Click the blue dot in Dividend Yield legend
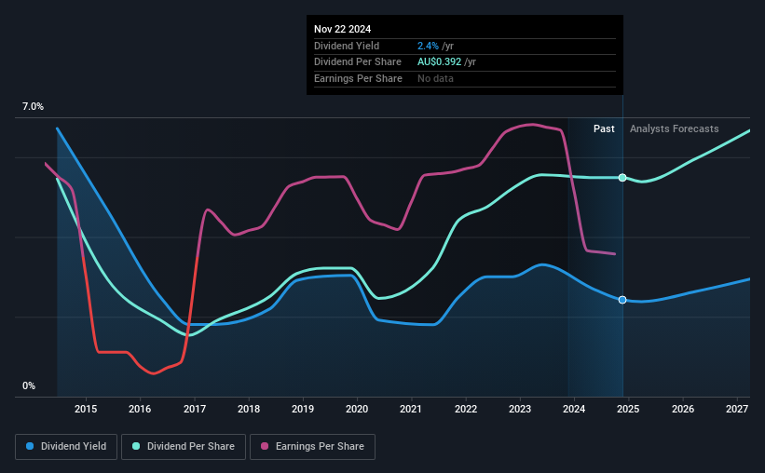This screenshot has width=765, height=473. [30, 446]
